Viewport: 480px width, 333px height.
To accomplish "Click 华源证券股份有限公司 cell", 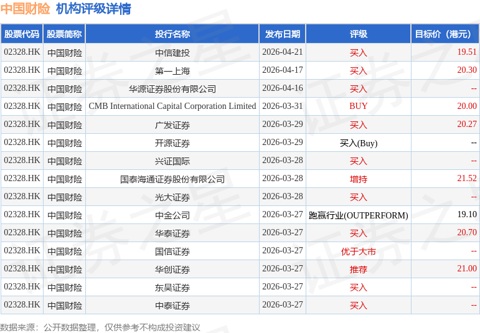I will point(172,89).
